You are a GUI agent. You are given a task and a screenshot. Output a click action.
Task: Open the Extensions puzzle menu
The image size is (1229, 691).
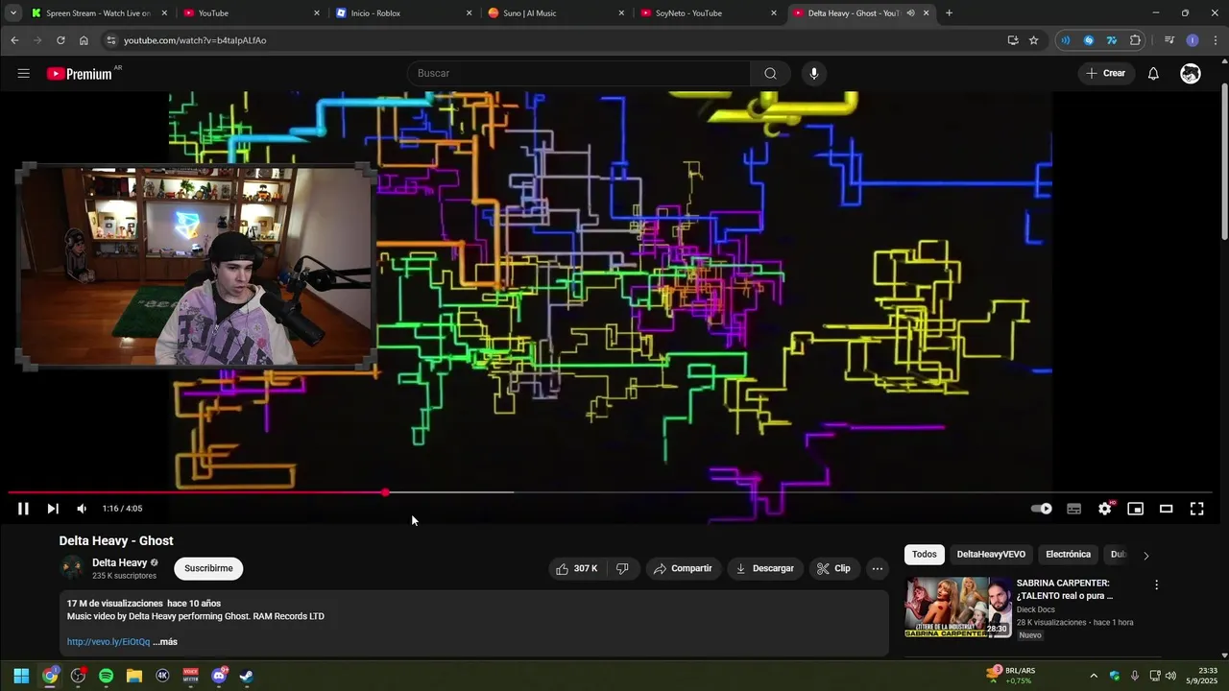tap(1136, 40)
